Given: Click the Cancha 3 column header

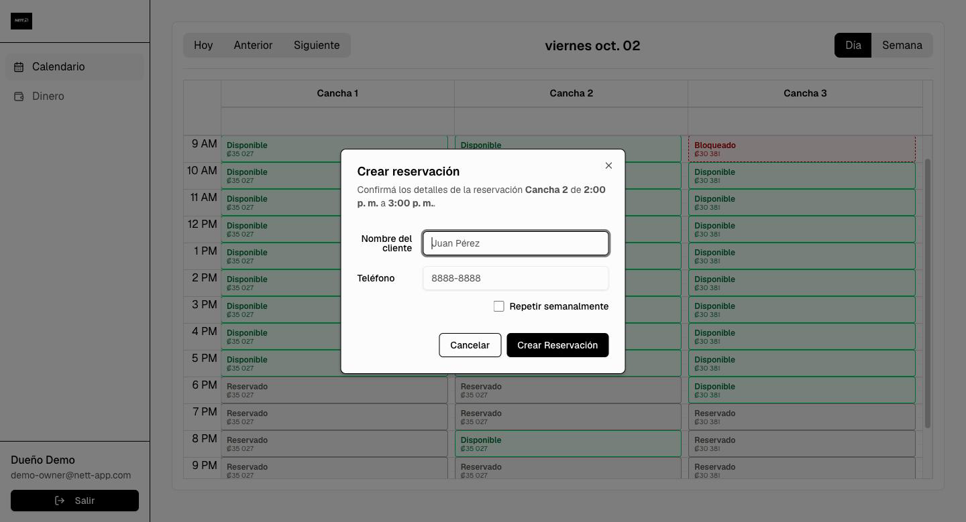Looking at the screenshot, I should click(x=805, y=93).
